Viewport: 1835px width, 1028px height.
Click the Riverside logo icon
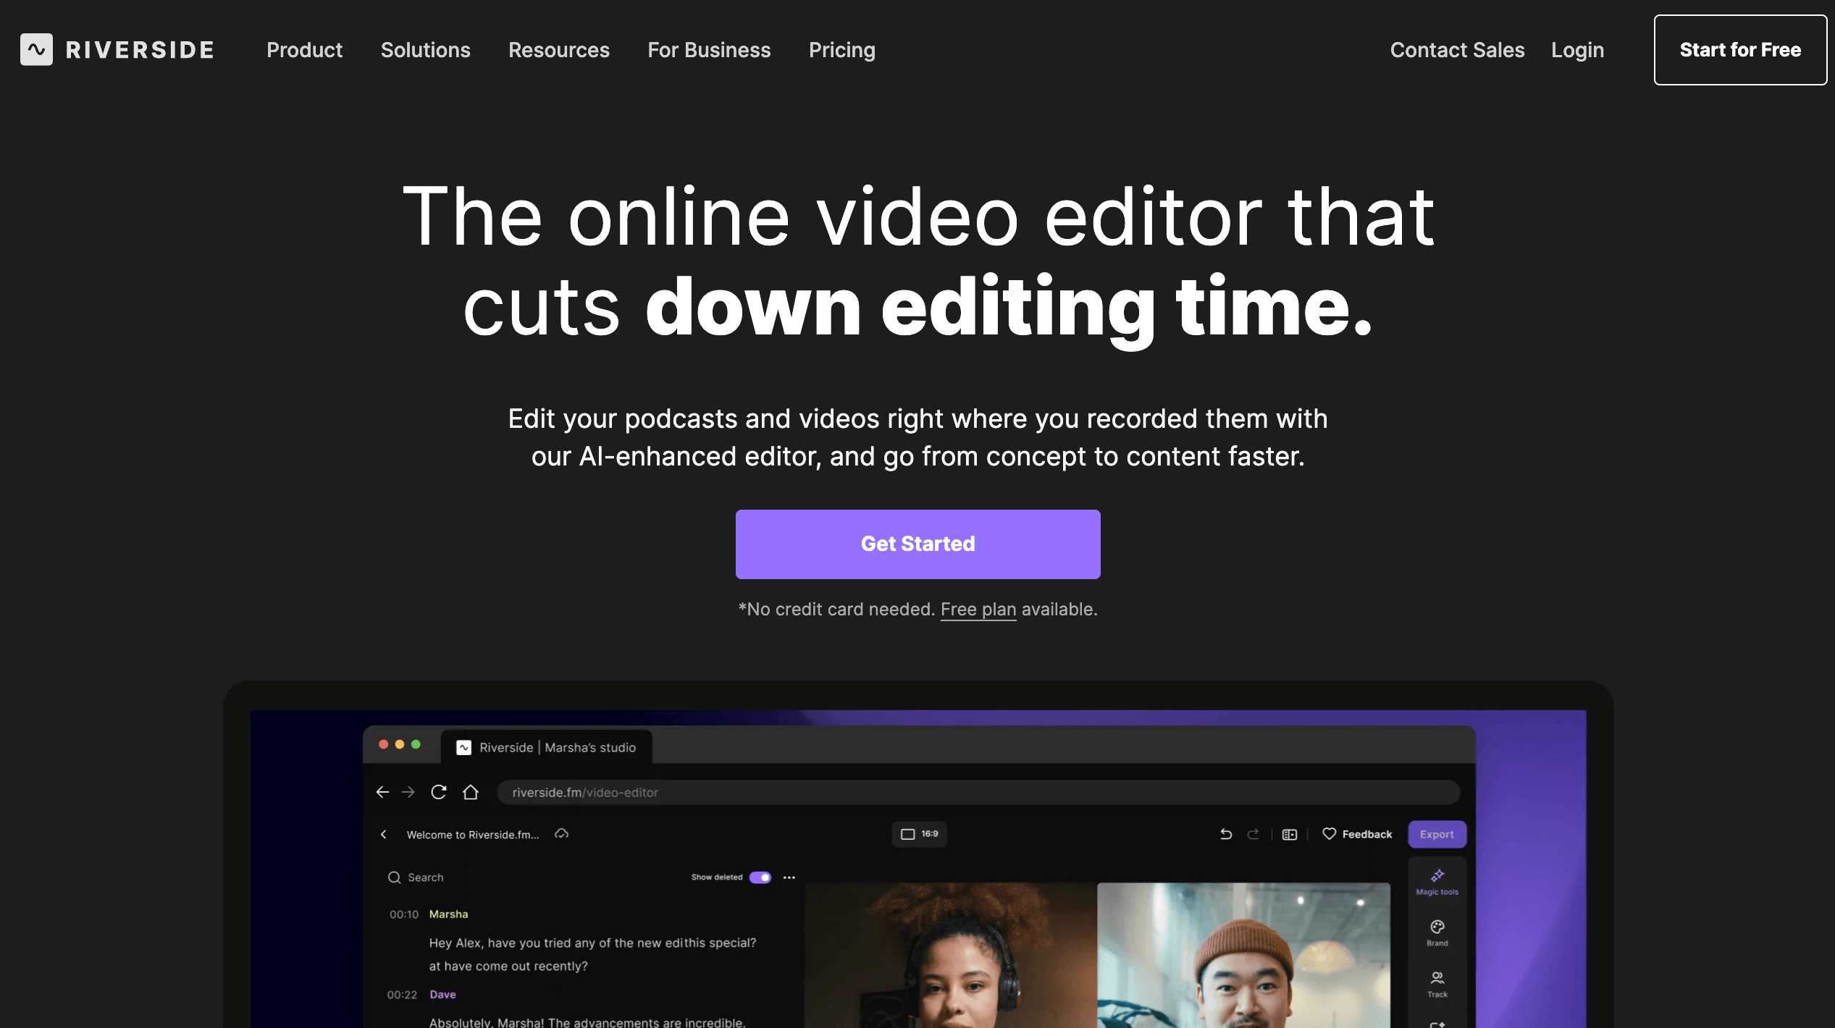[36, 49]
